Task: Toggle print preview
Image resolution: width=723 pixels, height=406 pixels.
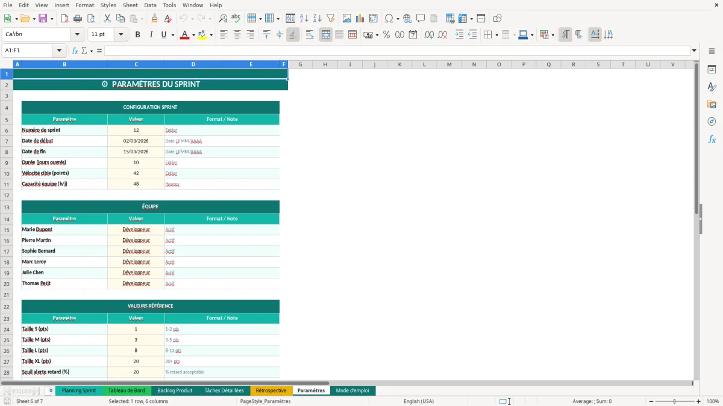Action: click(90, 19)
